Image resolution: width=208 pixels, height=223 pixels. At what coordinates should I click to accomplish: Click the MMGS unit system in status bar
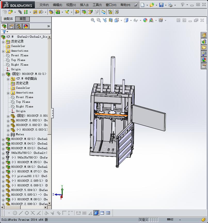pyautogui.click(x=170, y=219)
